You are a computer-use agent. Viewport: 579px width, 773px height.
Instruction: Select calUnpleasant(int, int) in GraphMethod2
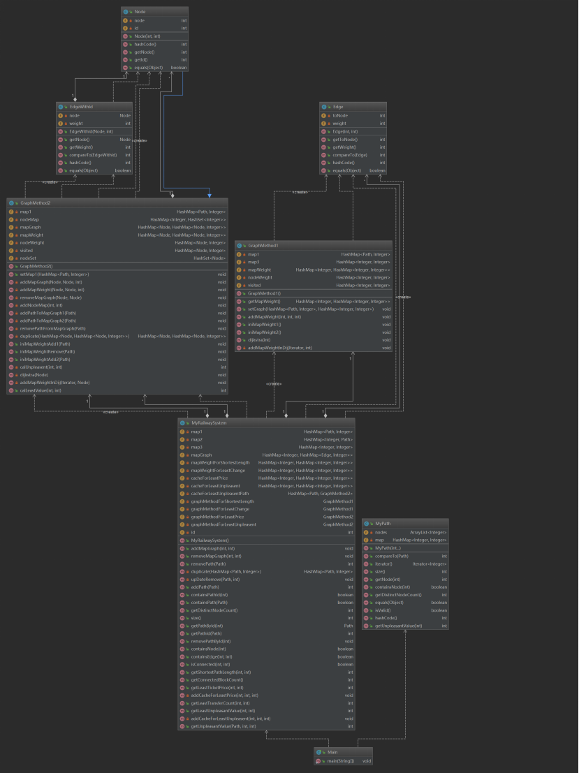pos(117,367)
